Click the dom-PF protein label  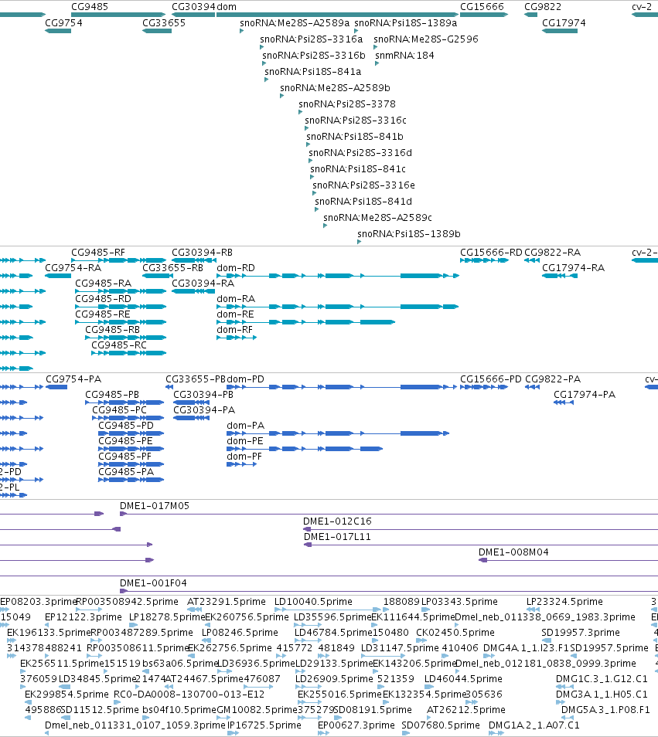click(x=244, y=457)
